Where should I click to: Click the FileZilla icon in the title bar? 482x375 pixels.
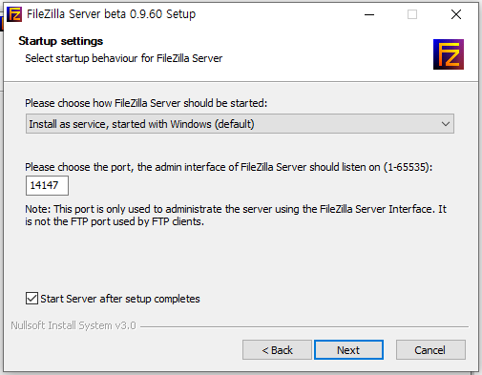[14, 14]
